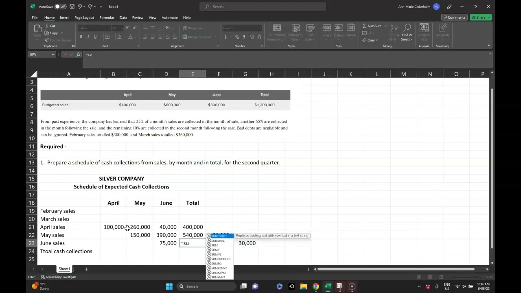Select column E header
The height and width of the screenshot is (293, 521).
tap(193, 74)
